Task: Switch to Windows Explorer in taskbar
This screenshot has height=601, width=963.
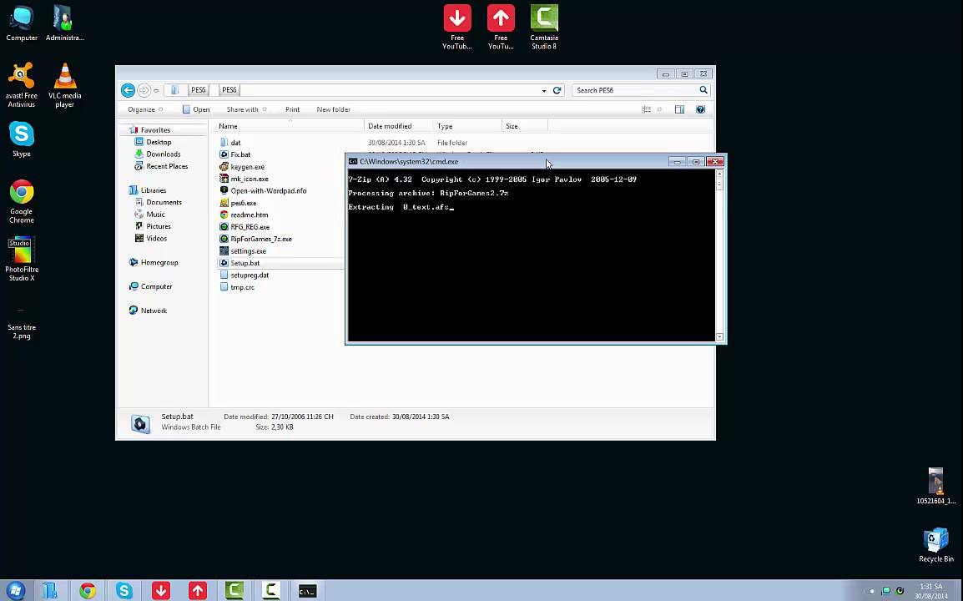Action: coord(50,590)
